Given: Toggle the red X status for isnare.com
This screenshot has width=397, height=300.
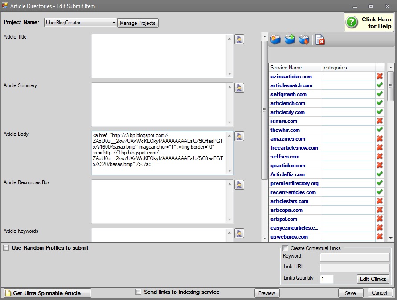Looking at the screenshot, I should 380,121.
